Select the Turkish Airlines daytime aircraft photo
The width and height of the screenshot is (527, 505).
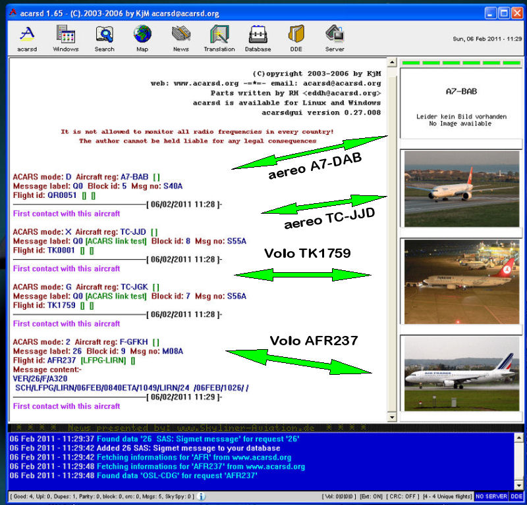pos(462,189)
